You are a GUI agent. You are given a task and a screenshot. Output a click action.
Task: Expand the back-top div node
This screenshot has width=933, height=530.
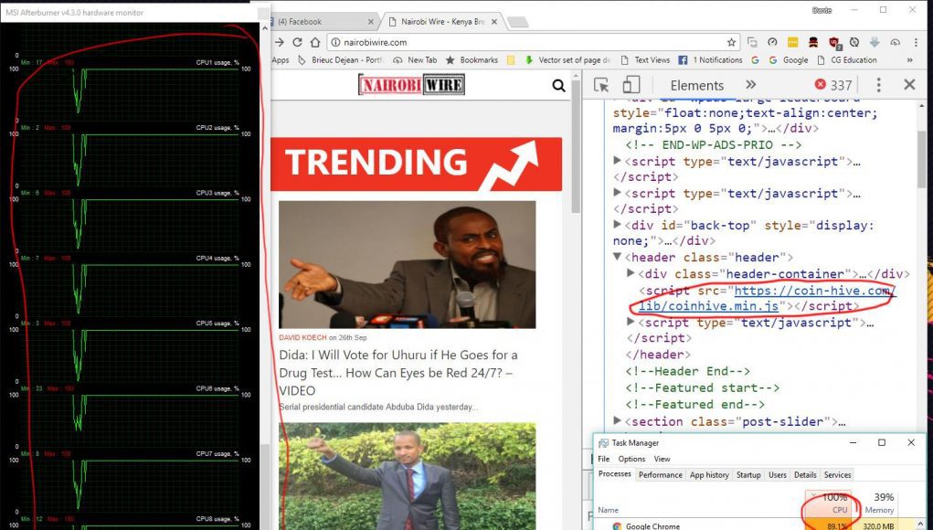point(617,224)
